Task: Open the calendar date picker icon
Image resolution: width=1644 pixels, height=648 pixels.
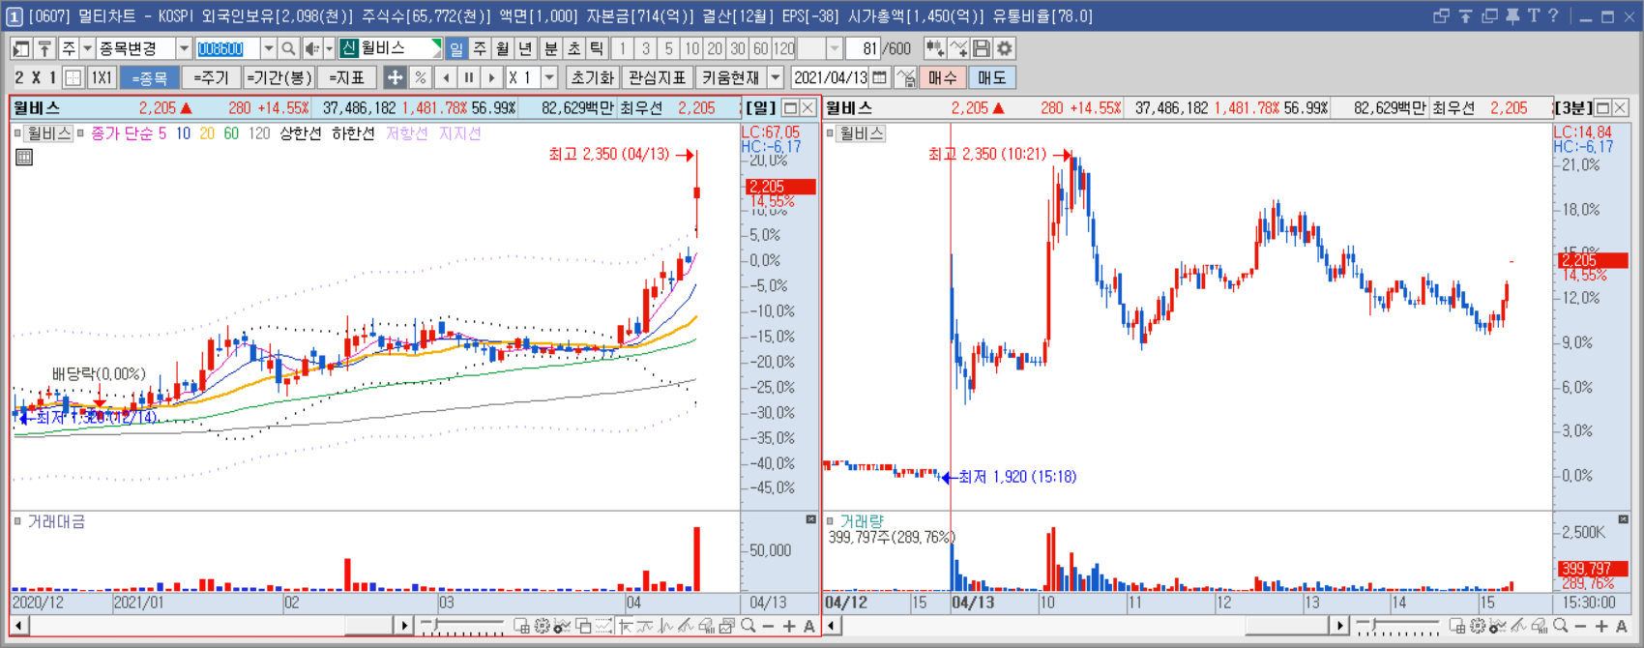Action: [879, 77]
